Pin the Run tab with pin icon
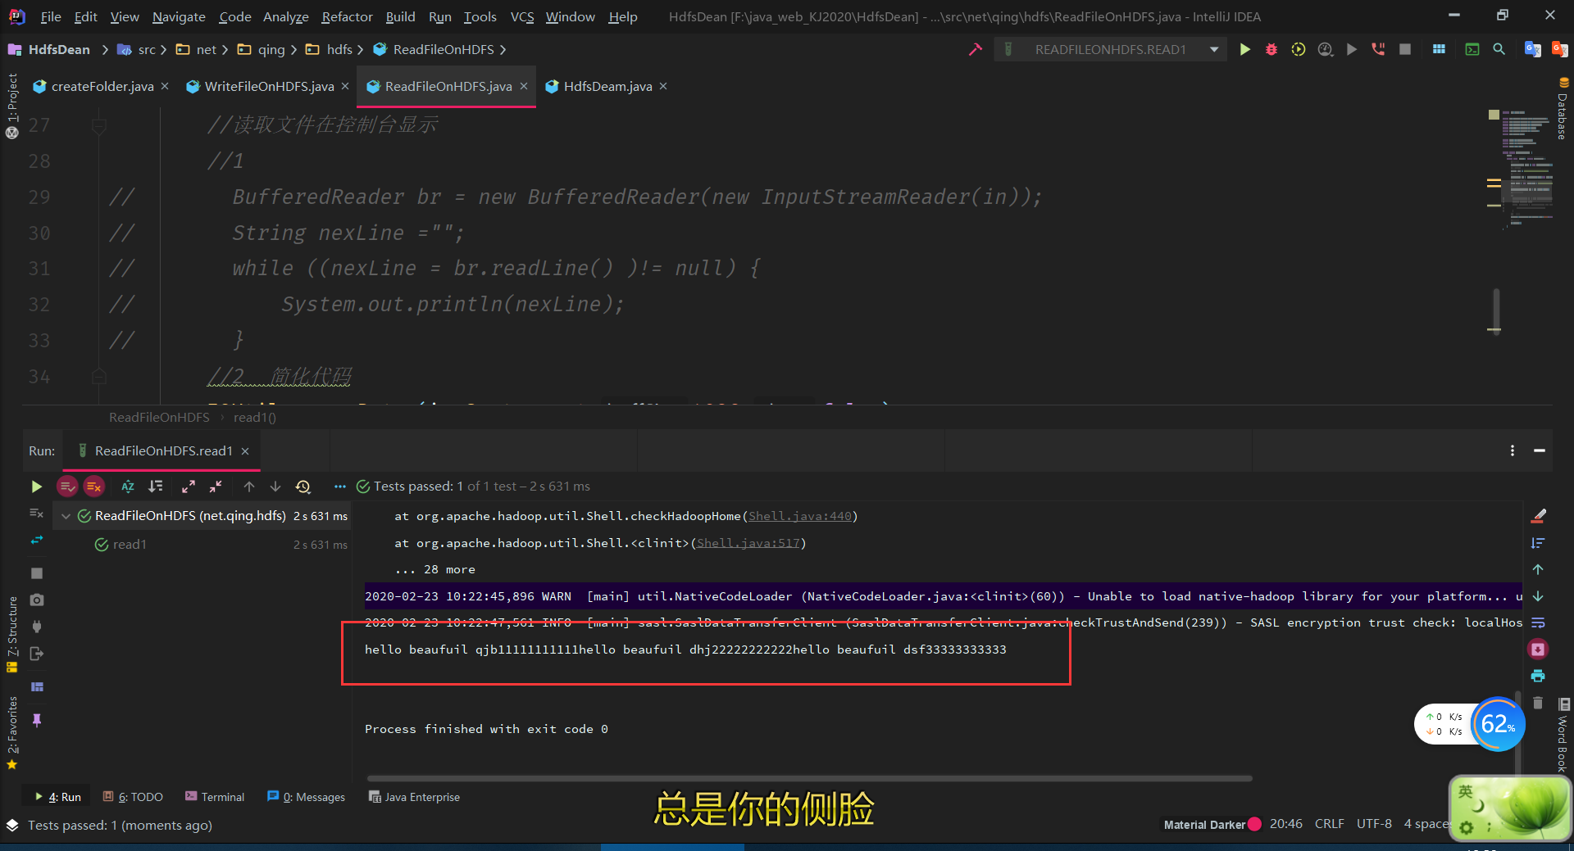Screen dimensions: 1574x851 tap(37, 720)
